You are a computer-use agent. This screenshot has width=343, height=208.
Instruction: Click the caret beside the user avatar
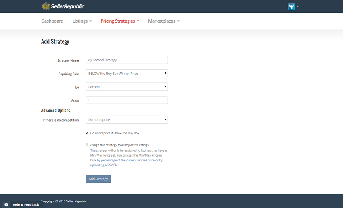297,6
